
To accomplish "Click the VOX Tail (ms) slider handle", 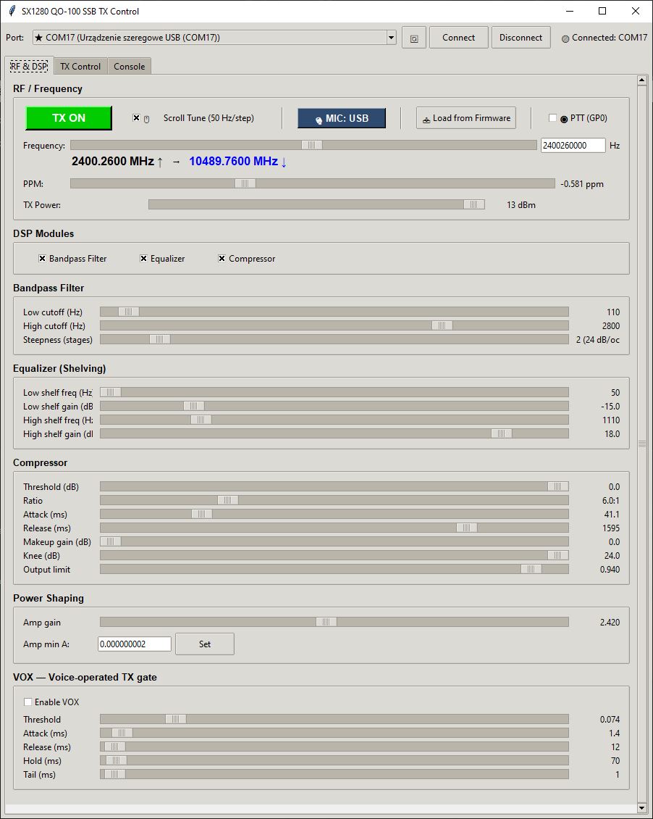I will coord(114,775).
